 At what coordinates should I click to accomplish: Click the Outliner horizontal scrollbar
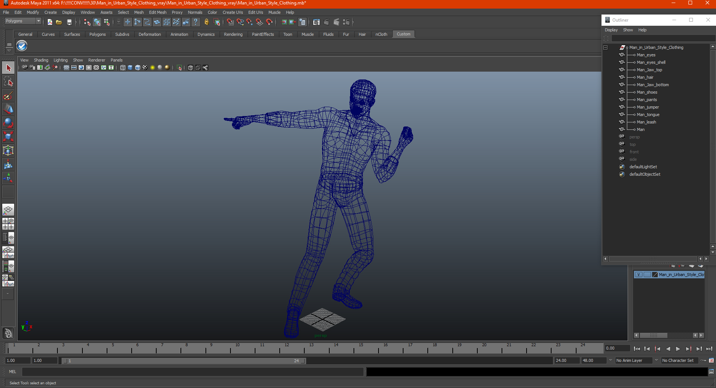pyautogui.click(x=653, y=259)
